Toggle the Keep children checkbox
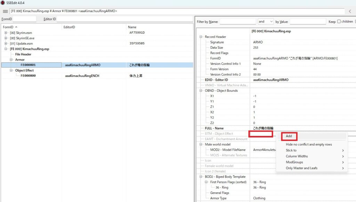The width and height of the screenshot is (356, 202). coord(339,22)
